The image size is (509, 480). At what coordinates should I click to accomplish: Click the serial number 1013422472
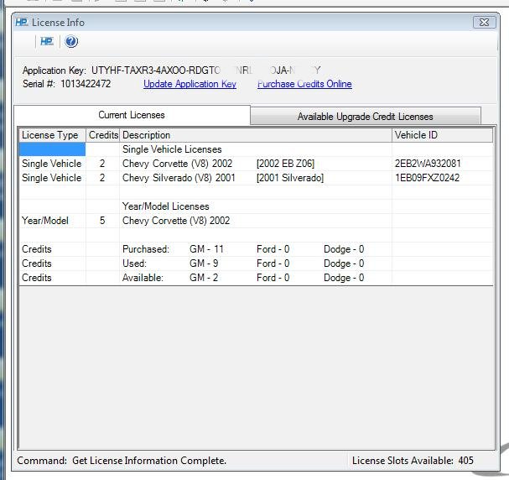[x=86, y=84]
